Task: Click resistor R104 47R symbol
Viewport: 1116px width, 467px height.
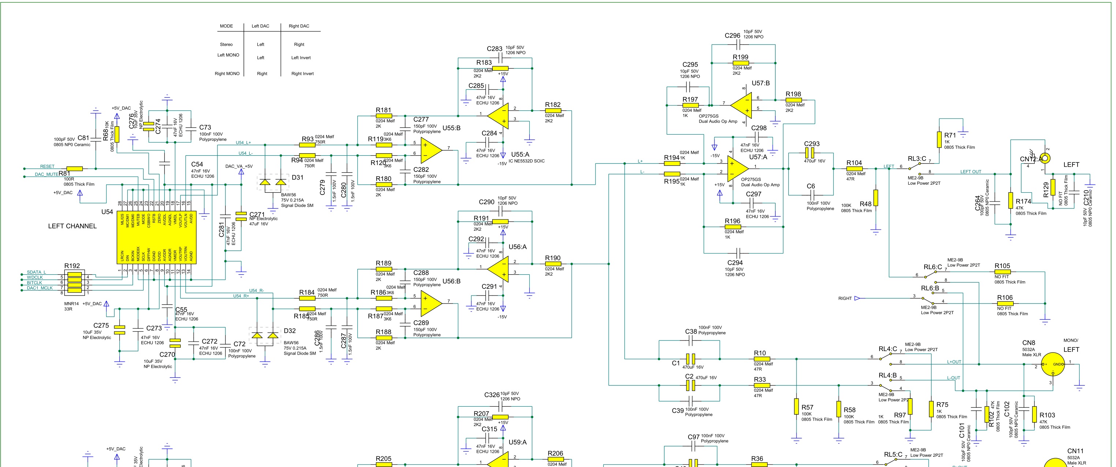Action: pos(855,169)
